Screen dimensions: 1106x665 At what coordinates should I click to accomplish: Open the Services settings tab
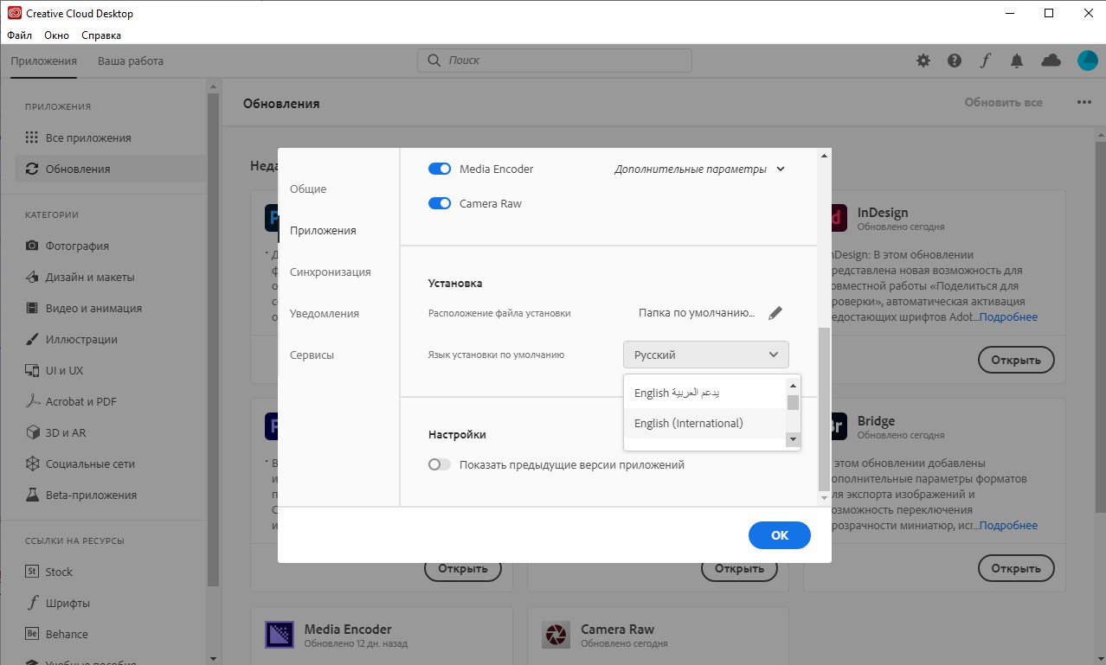[312, 355]
